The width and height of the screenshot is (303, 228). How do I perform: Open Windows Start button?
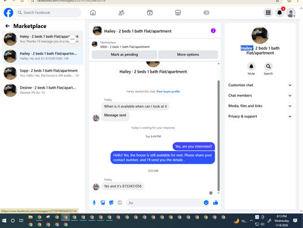coord(4,221)
